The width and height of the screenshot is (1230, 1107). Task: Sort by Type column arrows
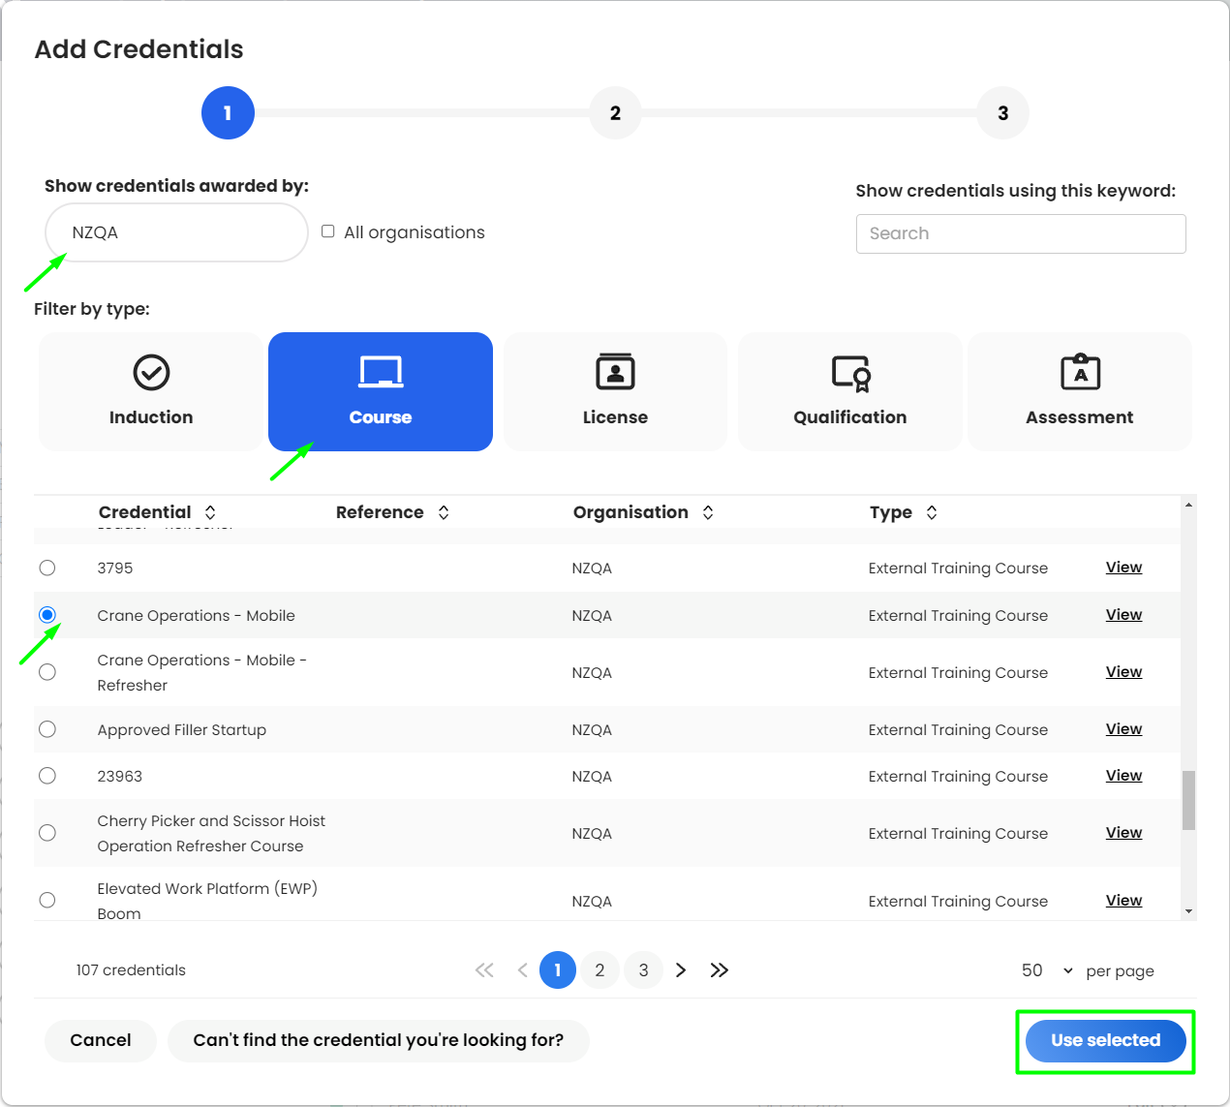[932, 512]
